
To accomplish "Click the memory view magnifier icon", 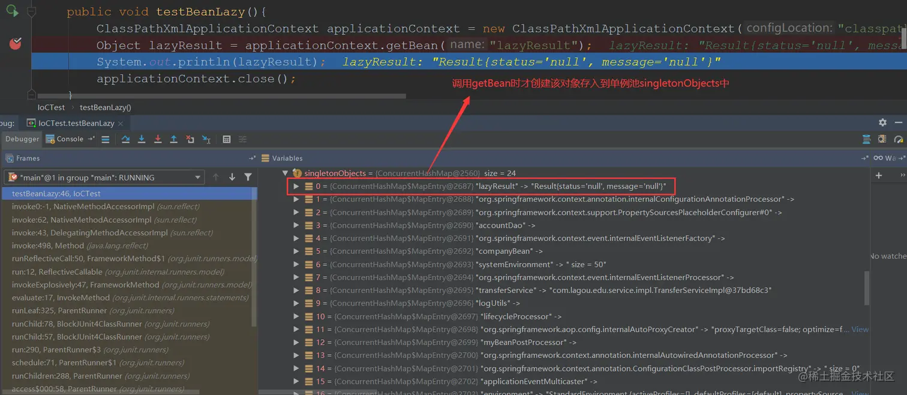I will click(x=882, y=139).
